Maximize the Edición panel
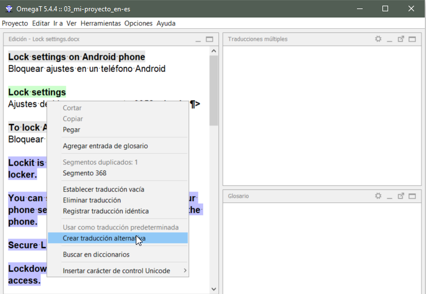This screenshot has height=294, width=426. click(209, 39)
